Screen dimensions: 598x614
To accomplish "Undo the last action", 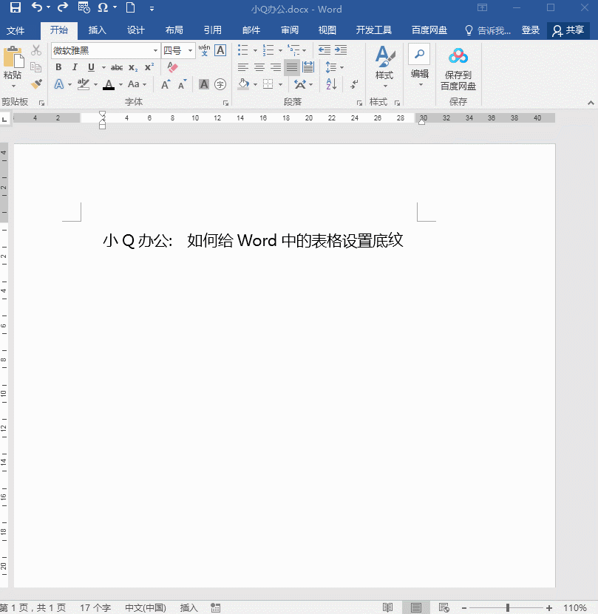I will pos(36,7).
